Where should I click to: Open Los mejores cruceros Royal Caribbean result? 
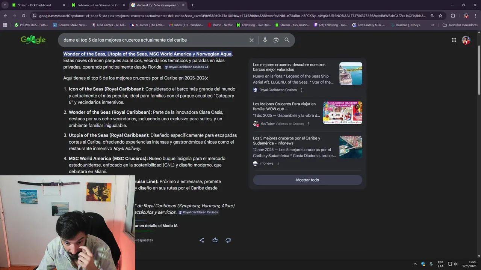click(289, 67)
